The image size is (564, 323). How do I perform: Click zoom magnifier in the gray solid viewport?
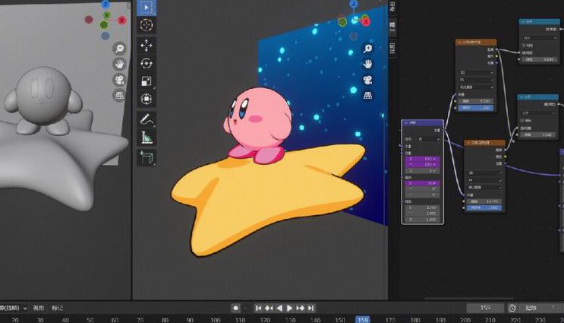click(119, 48)
